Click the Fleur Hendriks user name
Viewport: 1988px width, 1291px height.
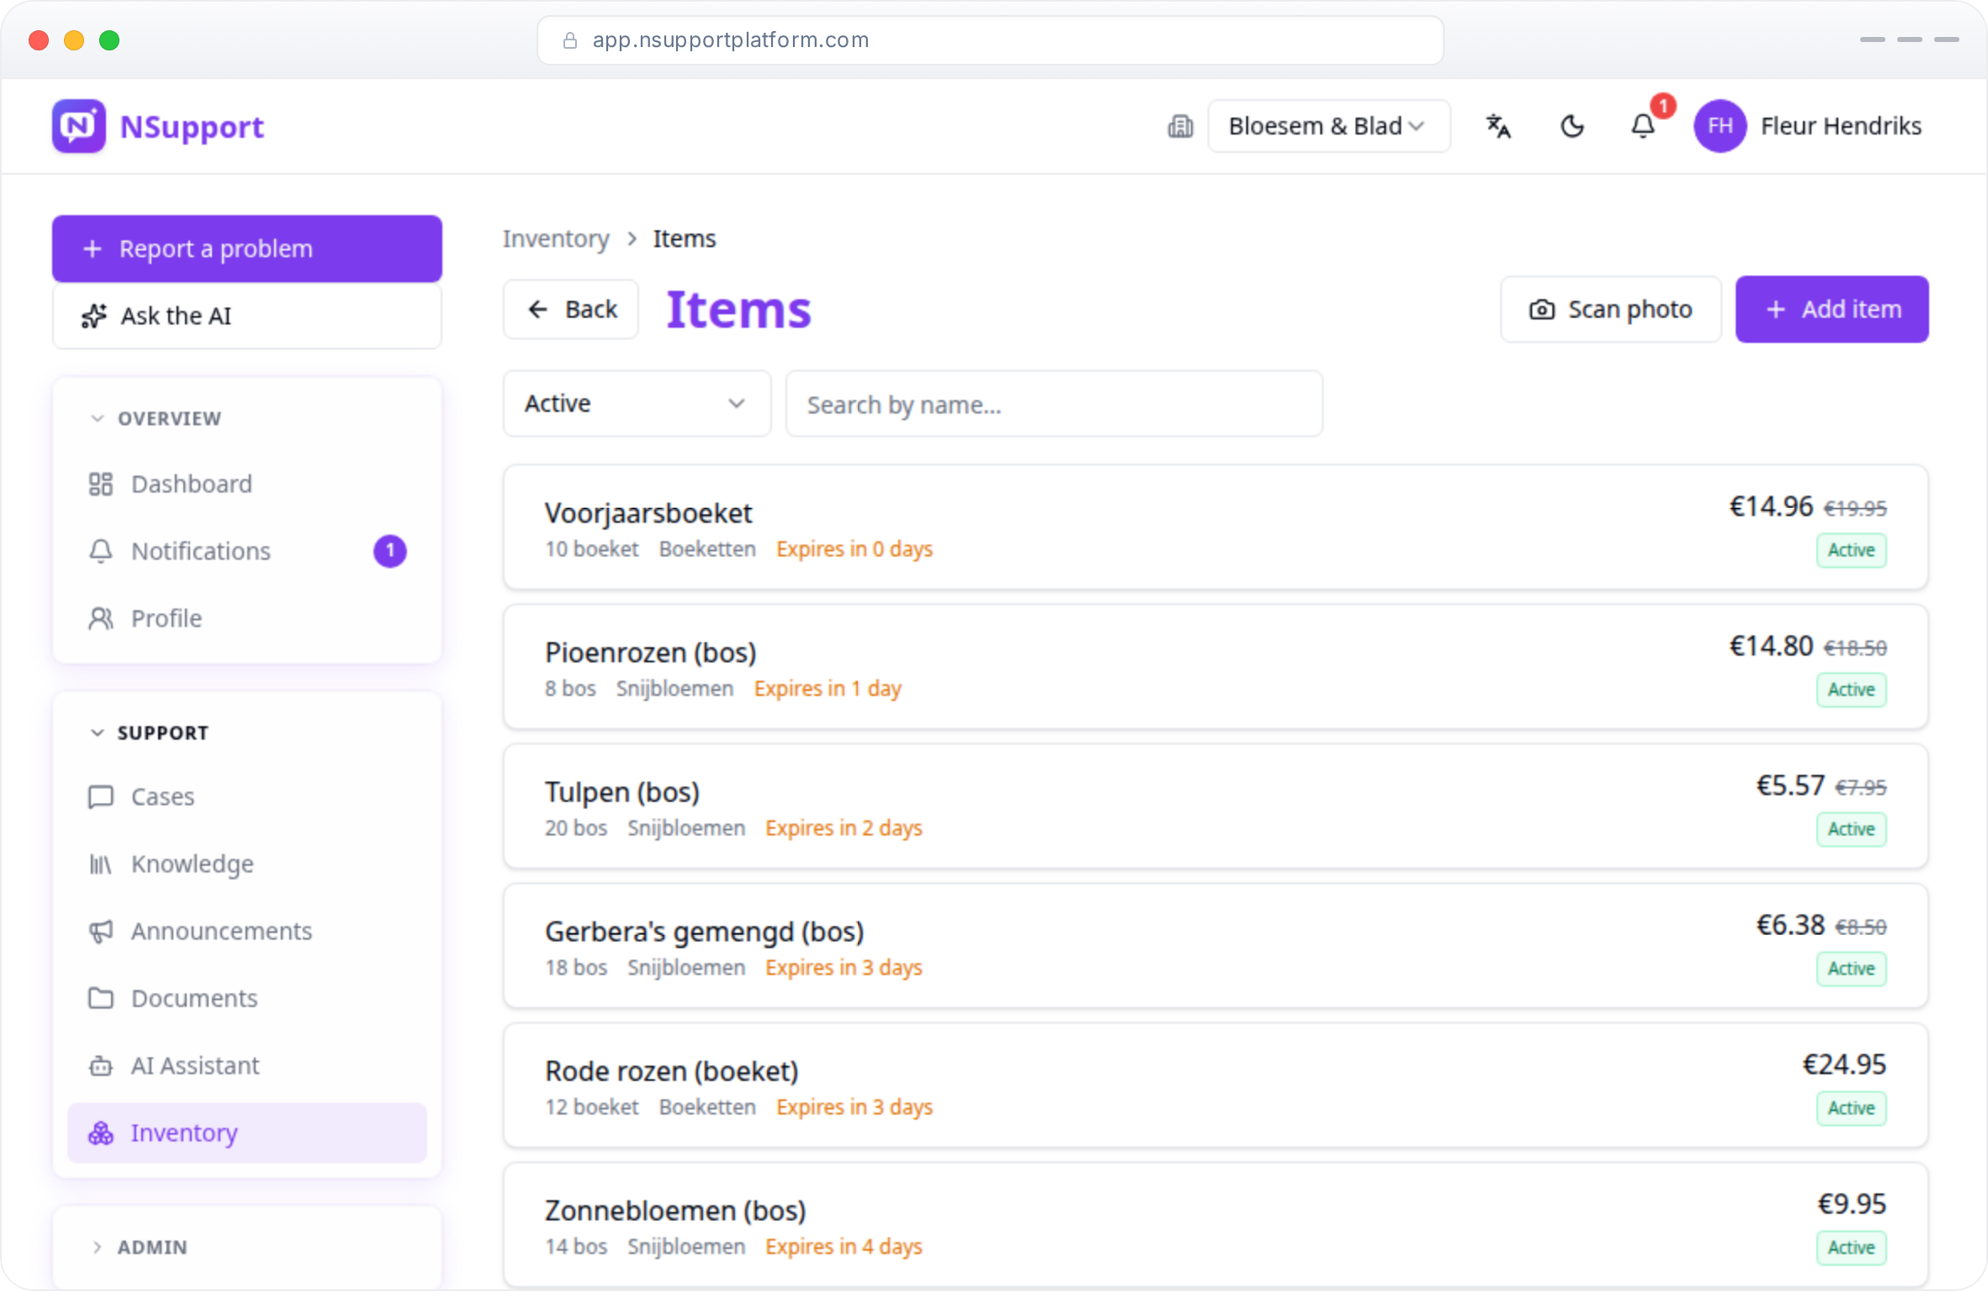pyautogui.click(x=1841, y=126)
